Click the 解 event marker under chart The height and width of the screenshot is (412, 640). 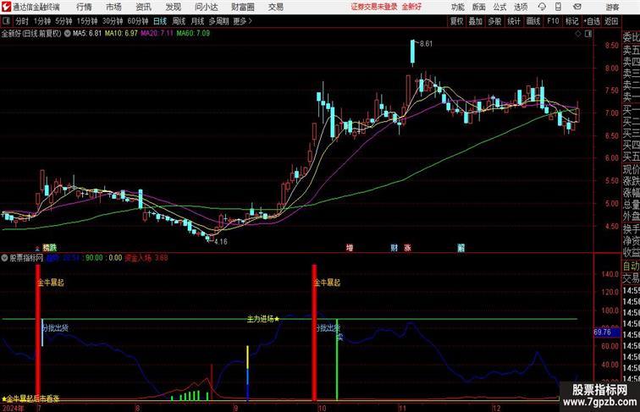pyautogui.click(x=461, y=248)
